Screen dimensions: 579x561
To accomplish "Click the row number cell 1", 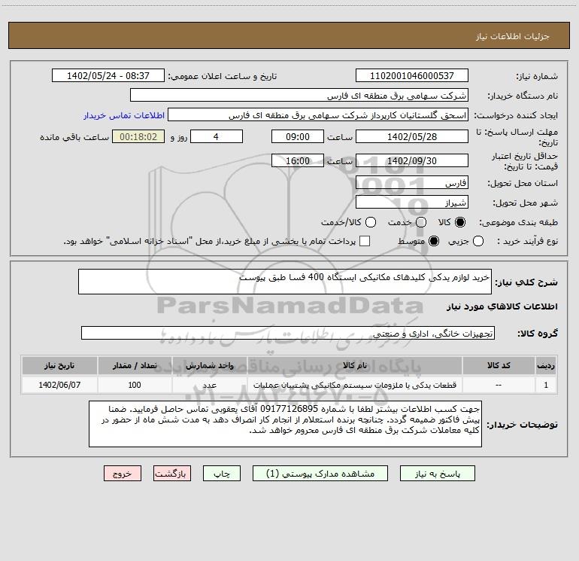I will point(546,385).
